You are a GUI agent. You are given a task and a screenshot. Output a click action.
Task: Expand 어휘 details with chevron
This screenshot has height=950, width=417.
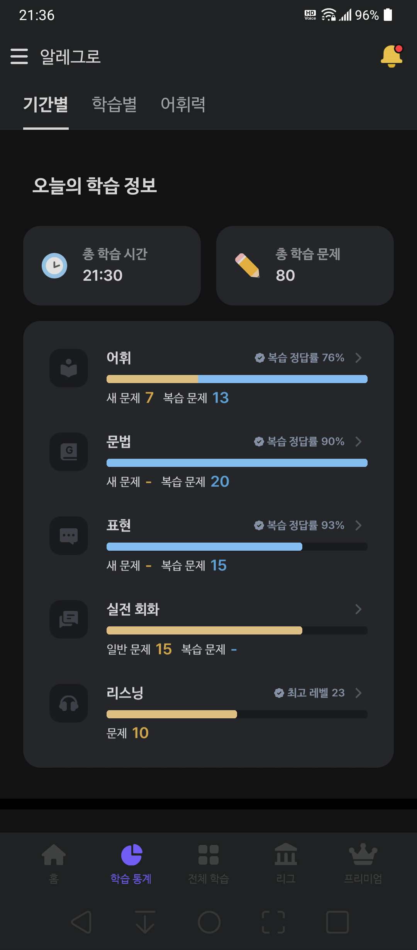tap(358, 358)
